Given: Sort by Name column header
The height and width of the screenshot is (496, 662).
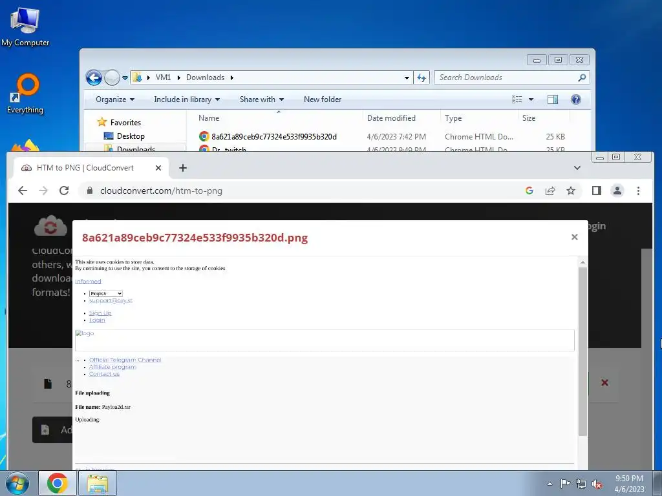Looking at the screenshot, I should click(x=278, y=118).
